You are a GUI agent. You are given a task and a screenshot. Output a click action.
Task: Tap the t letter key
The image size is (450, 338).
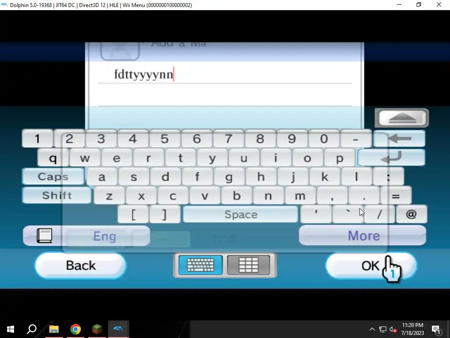click(180, 158)
